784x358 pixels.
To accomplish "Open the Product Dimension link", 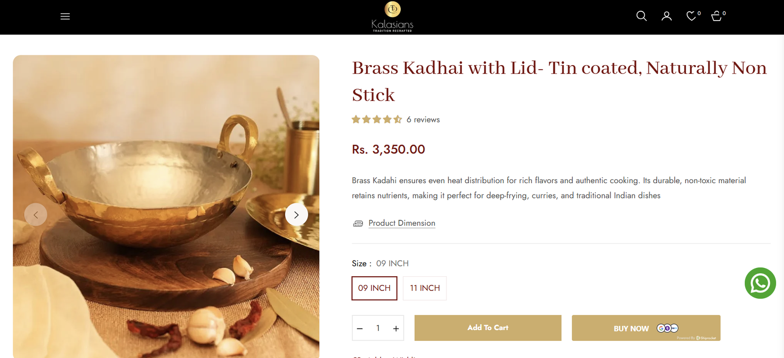I will coord(402,223).
